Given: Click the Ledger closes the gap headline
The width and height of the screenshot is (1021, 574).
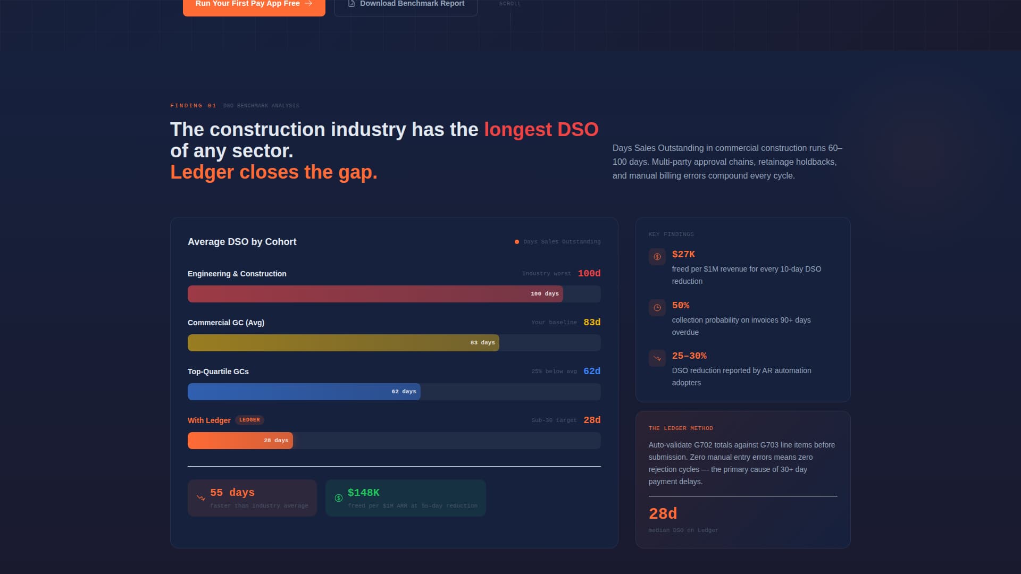Looking at the screenshot, I should click(x=274, y=172).
